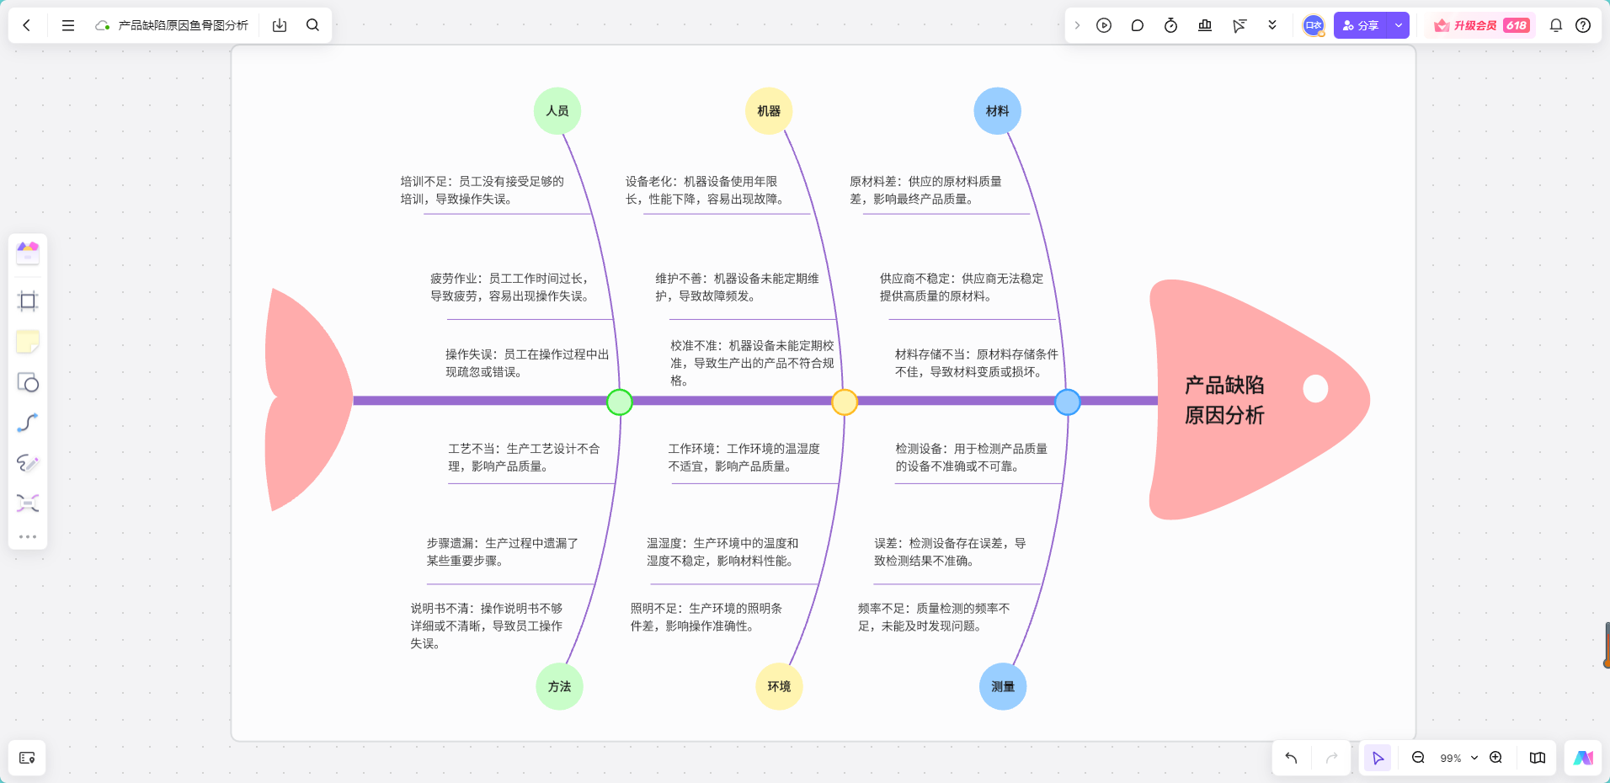Open the search magnifier icon

(312, 25)
